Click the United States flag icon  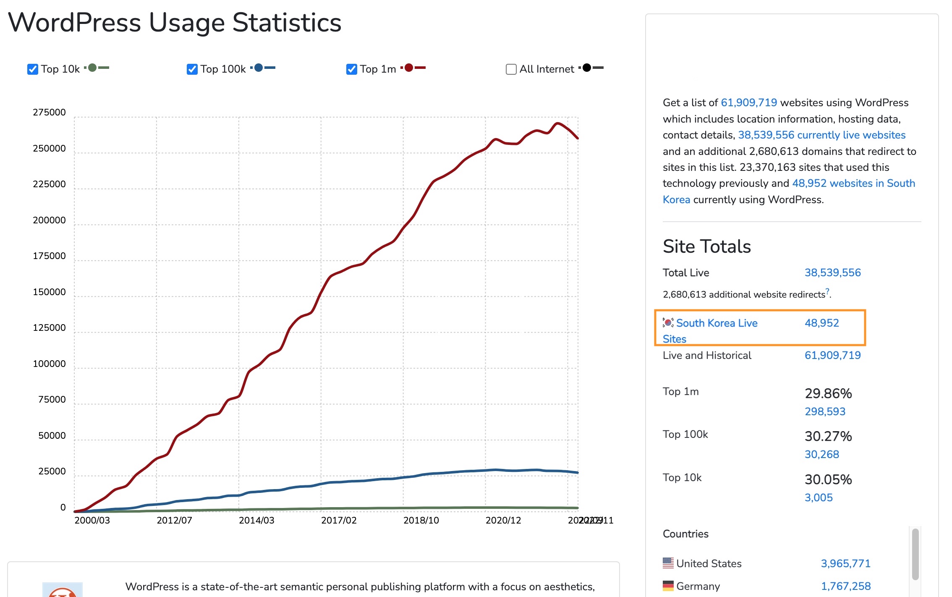pyautogui.click(x=668, y=563)
